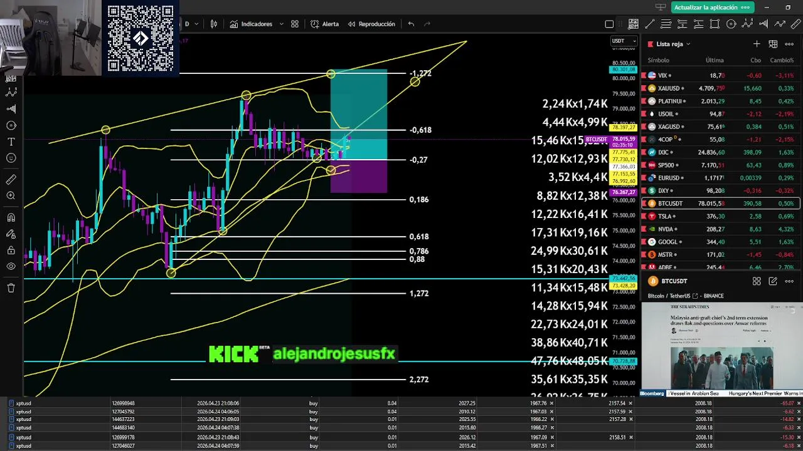Sort the watchlist by Símbolo column
The image size is (803, 451).
658,60
